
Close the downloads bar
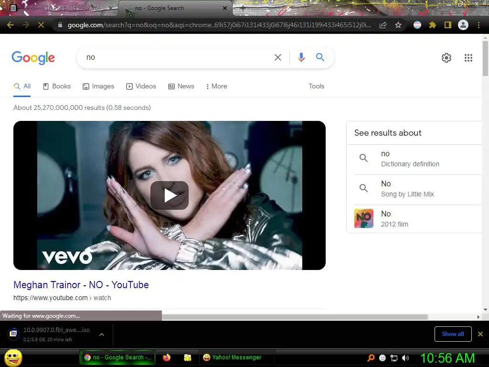point(480,334)
